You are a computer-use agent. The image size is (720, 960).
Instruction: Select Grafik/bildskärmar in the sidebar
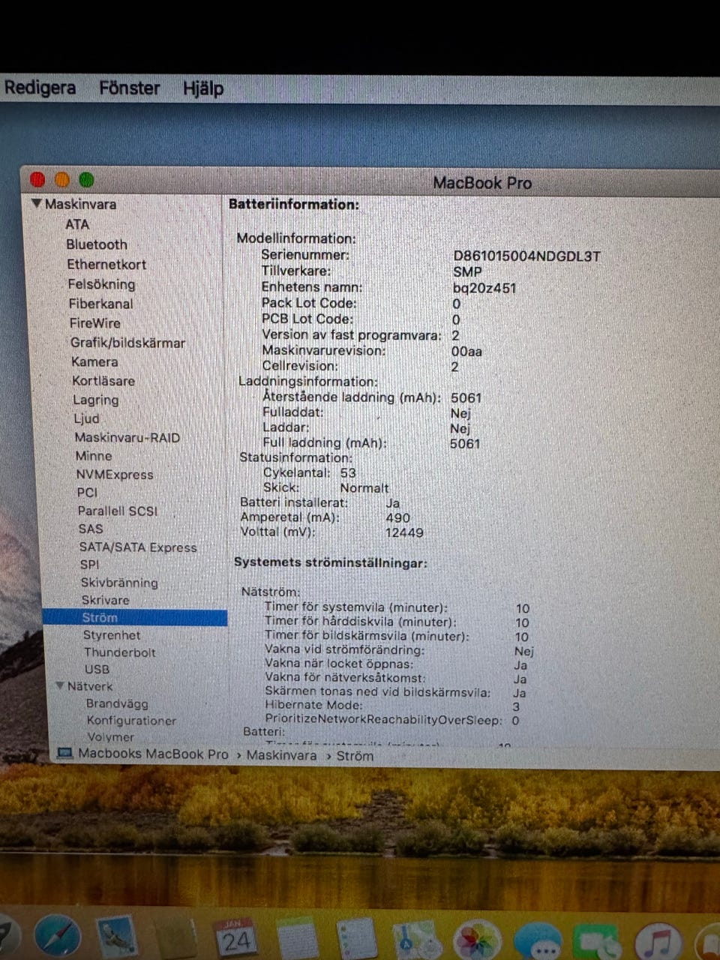[x=127, y=343]
